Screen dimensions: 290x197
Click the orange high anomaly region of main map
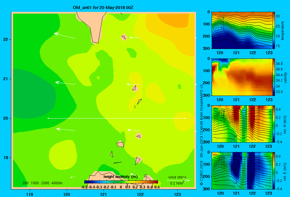tap(174, 19)
